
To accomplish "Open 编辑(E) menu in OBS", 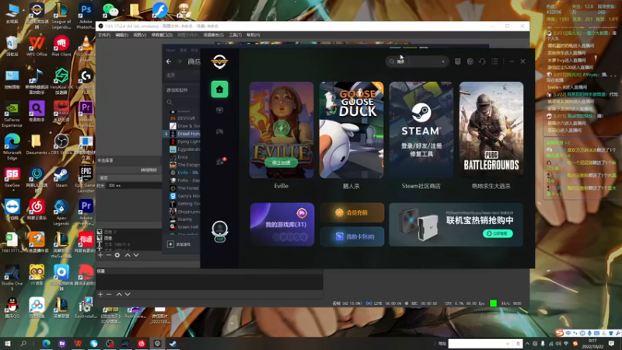I will [x=122, y=35].
